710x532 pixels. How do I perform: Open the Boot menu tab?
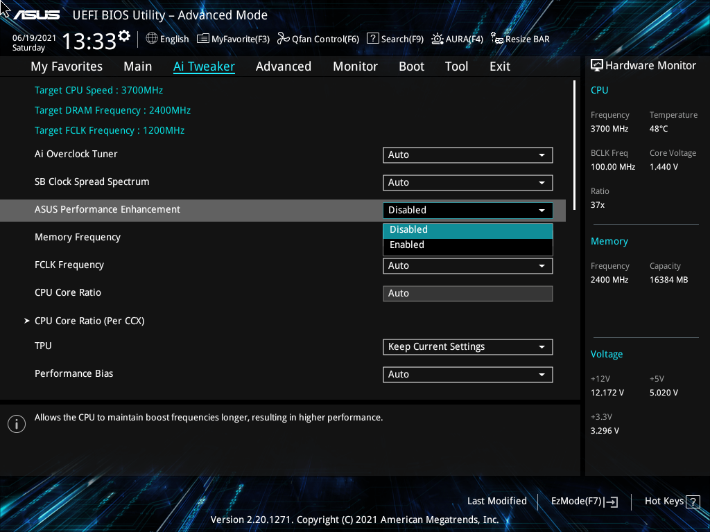[x=411, y=66]
